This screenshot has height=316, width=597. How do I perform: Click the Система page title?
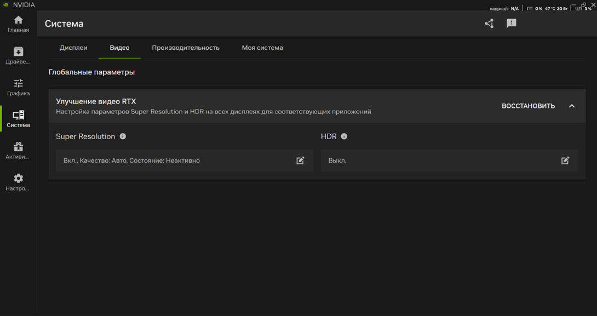pyautogui.click(x=64, y=24)
